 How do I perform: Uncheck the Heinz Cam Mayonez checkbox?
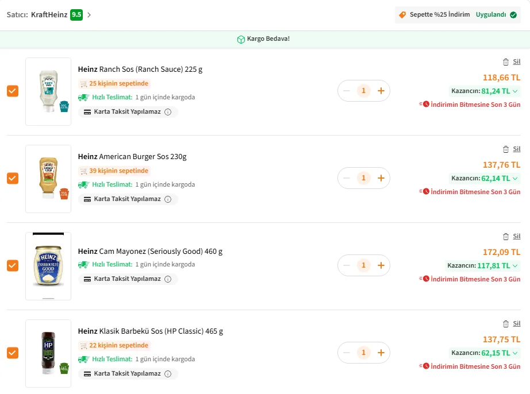[13, 266]
